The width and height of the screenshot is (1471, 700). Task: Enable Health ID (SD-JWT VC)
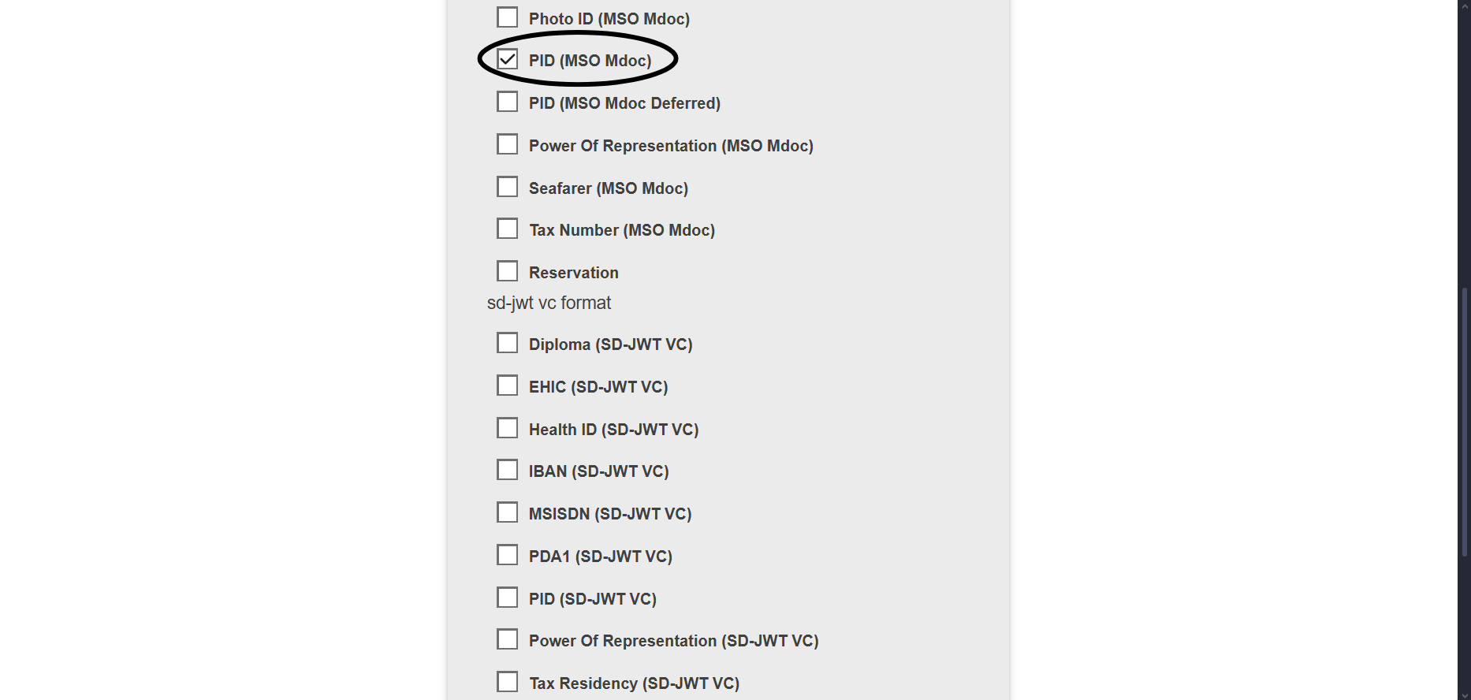[508, 429]
